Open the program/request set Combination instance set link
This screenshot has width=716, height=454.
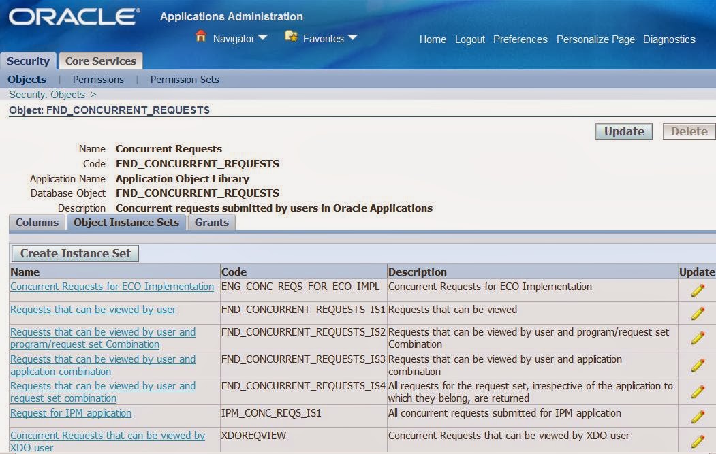(103, 338)
